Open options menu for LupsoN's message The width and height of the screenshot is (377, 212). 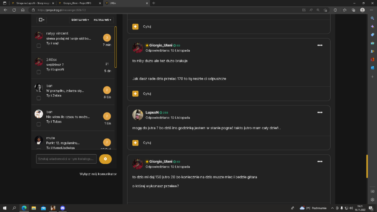pyautogui.click(x=320, y=112)
